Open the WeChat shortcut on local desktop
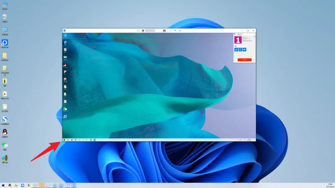This screenshot has width=335, height=188. (x=5, y=146)
